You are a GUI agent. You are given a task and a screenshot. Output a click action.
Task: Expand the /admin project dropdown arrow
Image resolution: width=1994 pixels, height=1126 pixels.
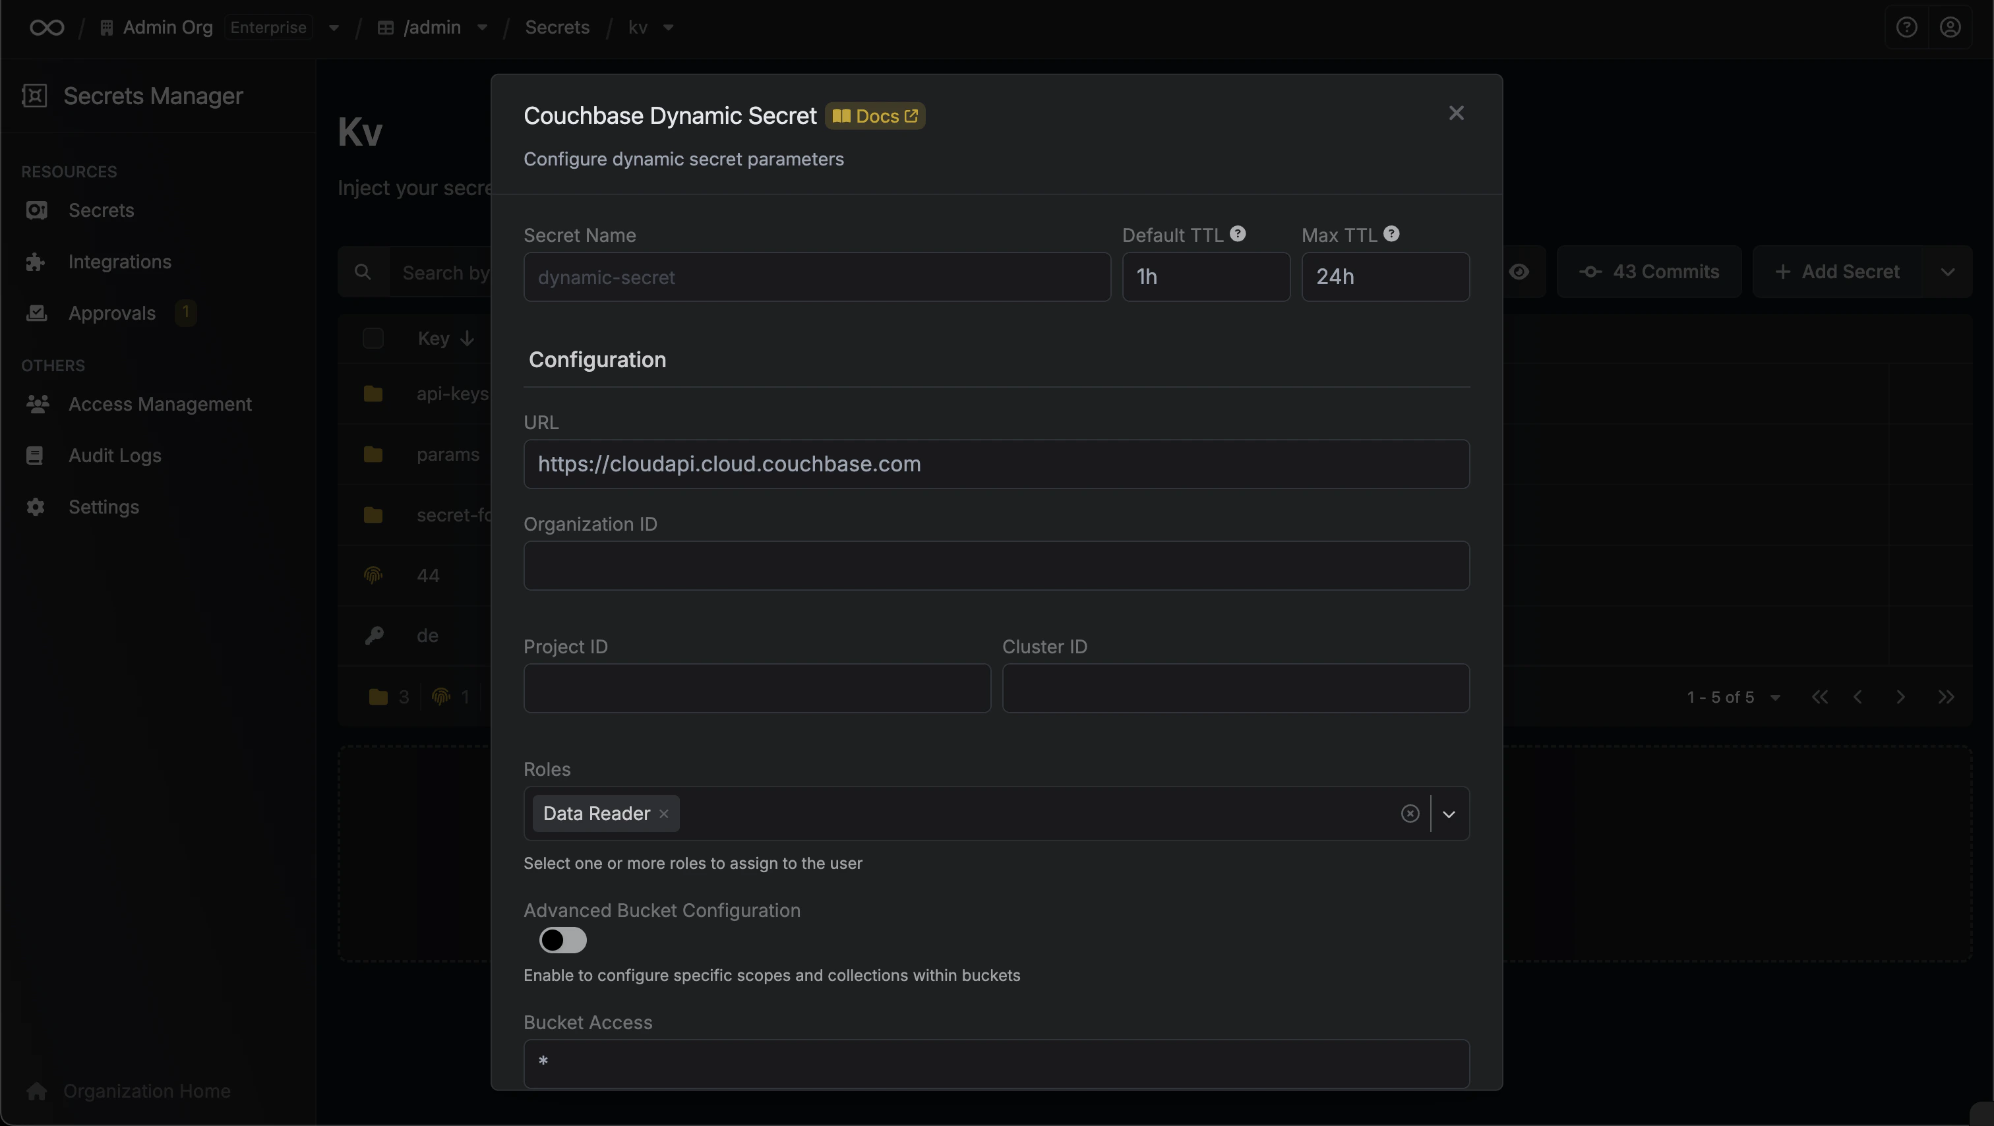[x=482, y=28]
